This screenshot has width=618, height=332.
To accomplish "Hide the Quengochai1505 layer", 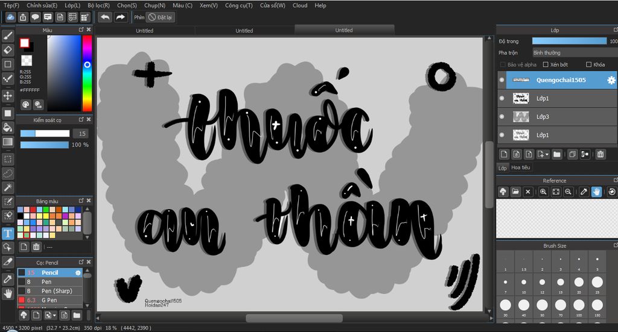I will point(502,80).
